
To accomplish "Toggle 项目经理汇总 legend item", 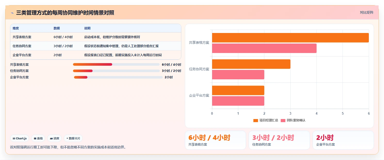I will pyautogui.click(x=266, y=120).
